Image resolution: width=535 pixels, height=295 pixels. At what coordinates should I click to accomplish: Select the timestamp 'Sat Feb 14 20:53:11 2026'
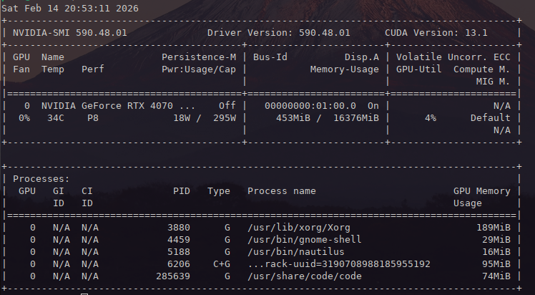[70, 8]
